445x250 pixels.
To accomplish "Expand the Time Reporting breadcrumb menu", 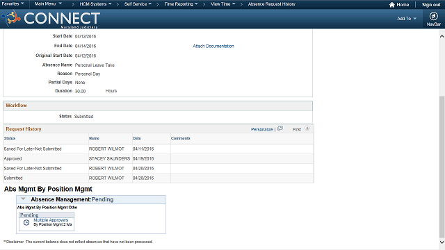I will 181,4.
